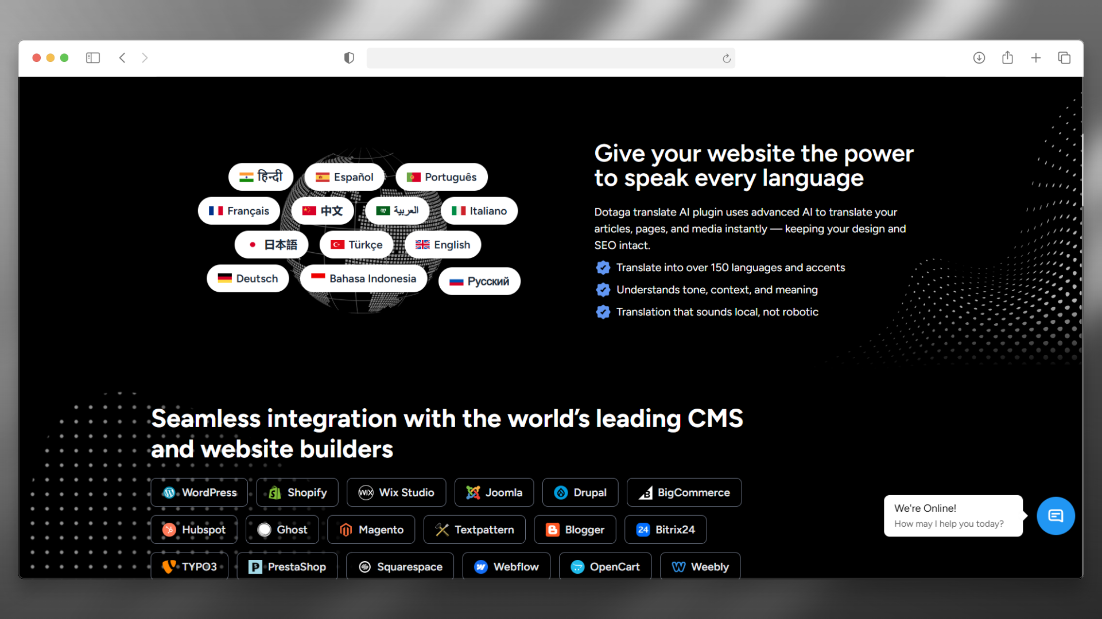Viewport: 1102px width, 619px height.
Task: Click the address bar field
Action: point(551,58)
